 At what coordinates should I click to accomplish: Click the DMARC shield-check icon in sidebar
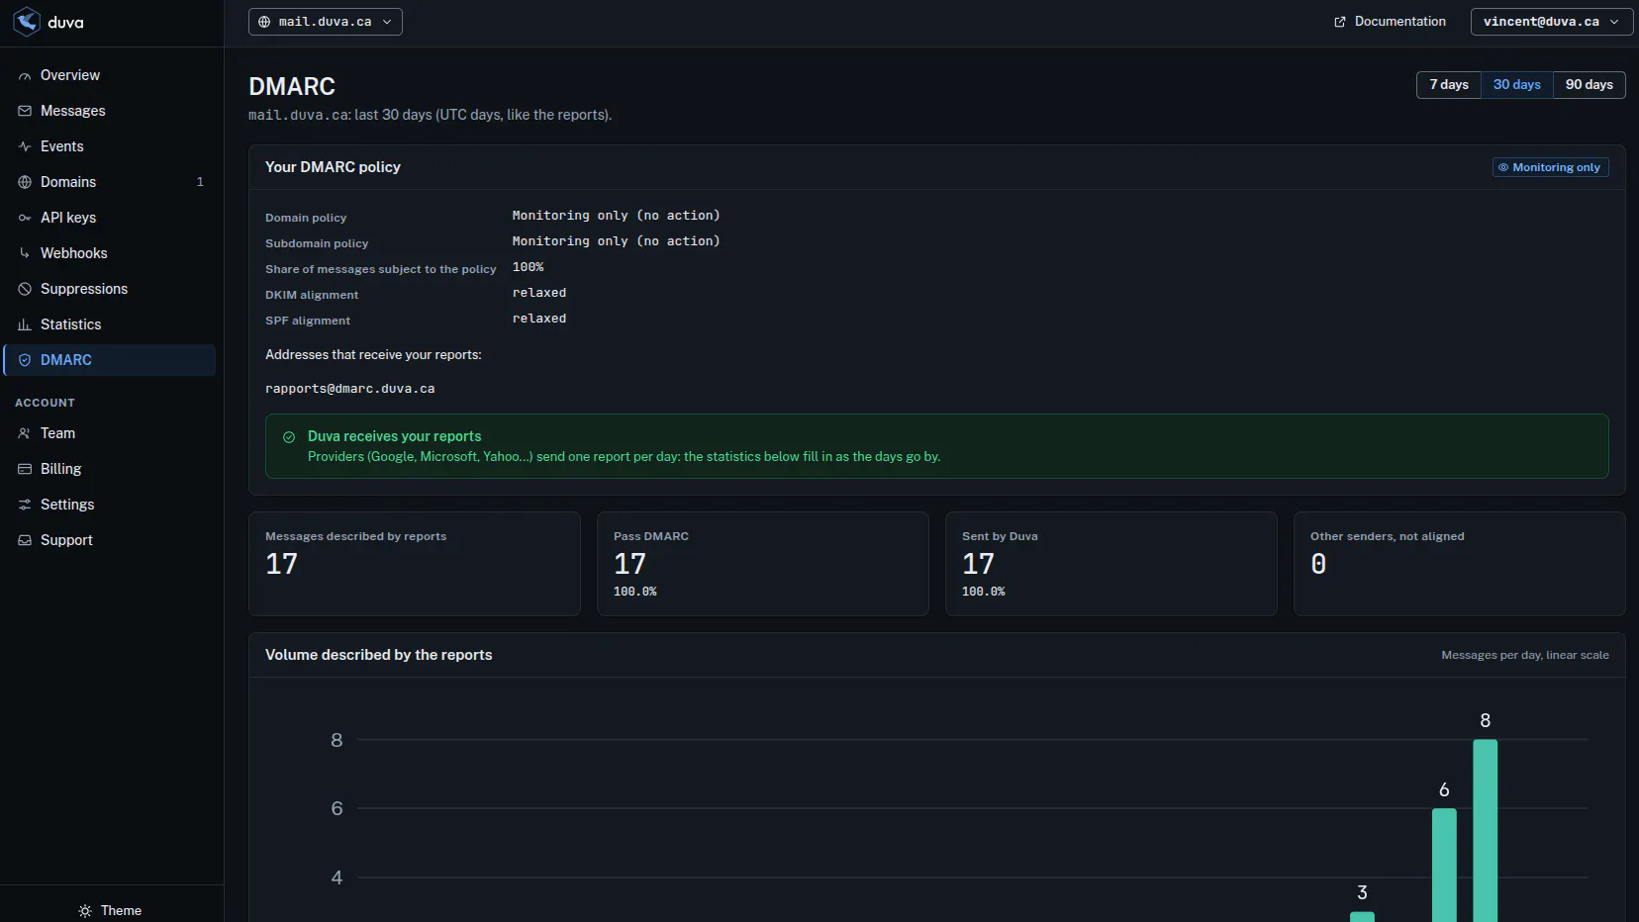point(25,360)
